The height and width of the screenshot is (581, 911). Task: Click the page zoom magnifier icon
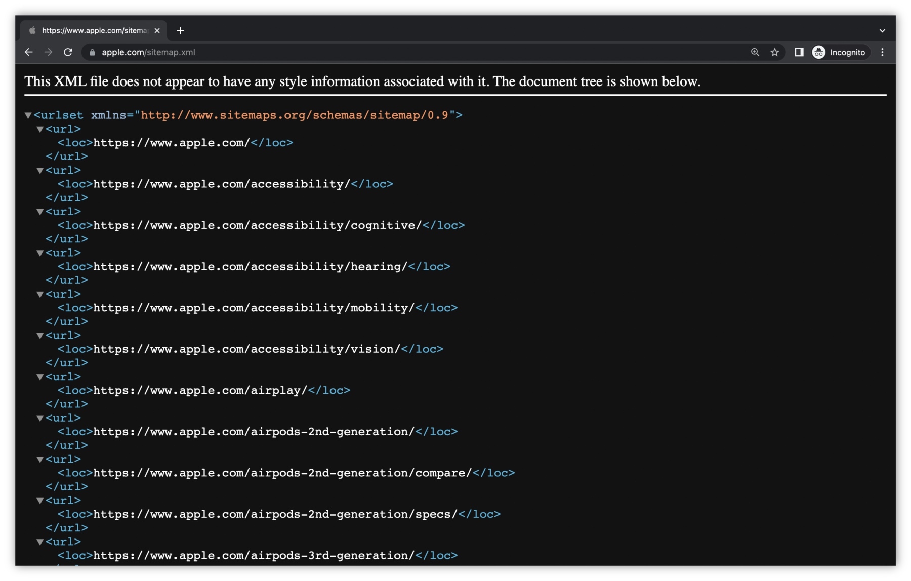pyautogui.click(x=755, y=52)
